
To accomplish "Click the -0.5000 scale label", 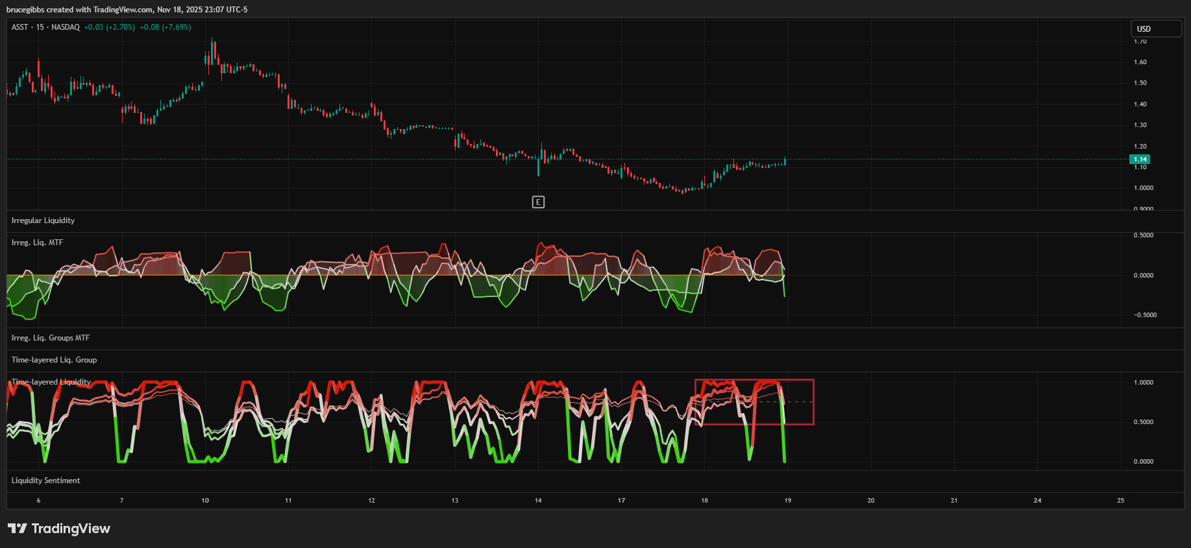I will (1145, 315).
